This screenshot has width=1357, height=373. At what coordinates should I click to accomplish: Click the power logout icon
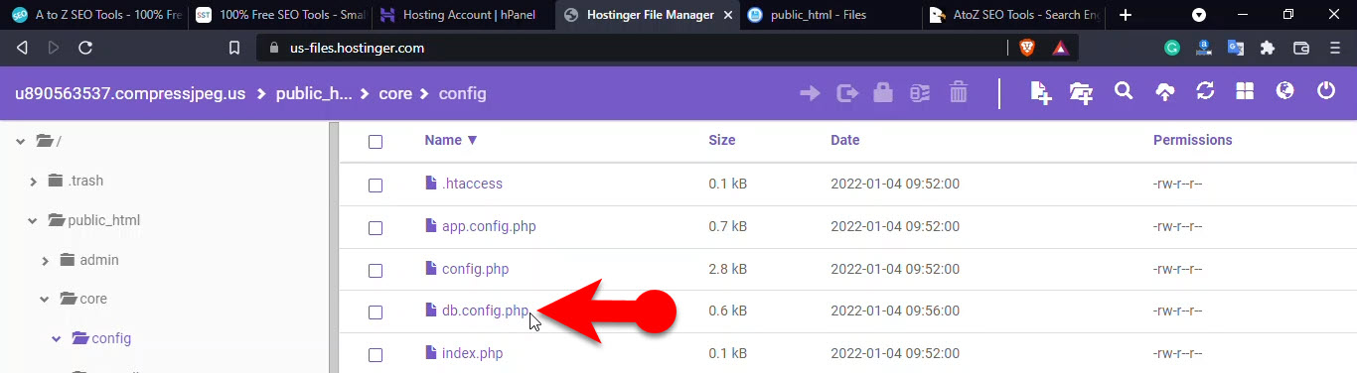tap(1326, 91)
